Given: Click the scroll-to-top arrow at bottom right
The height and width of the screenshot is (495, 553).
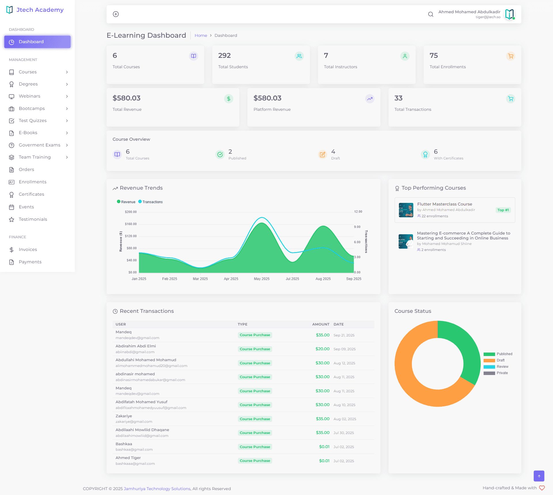Looking at the screenshot, I should coord(539,476).
